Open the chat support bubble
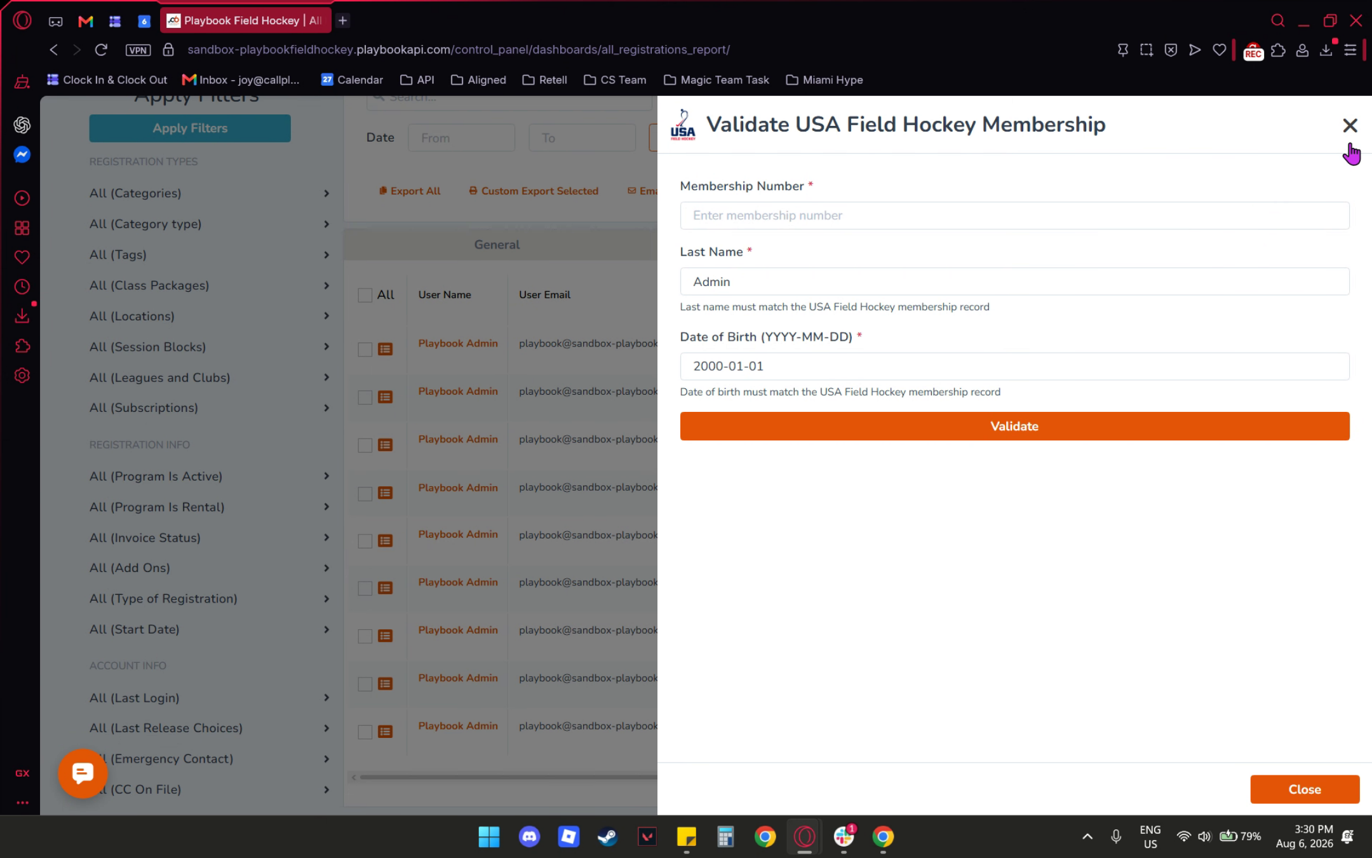This screenshot has height=858, width=1372. (83, 773)
